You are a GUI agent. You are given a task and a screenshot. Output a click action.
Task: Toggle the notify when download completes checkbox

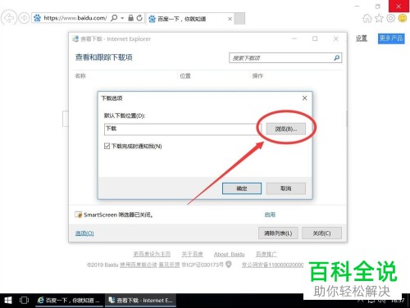click(107, 146)
